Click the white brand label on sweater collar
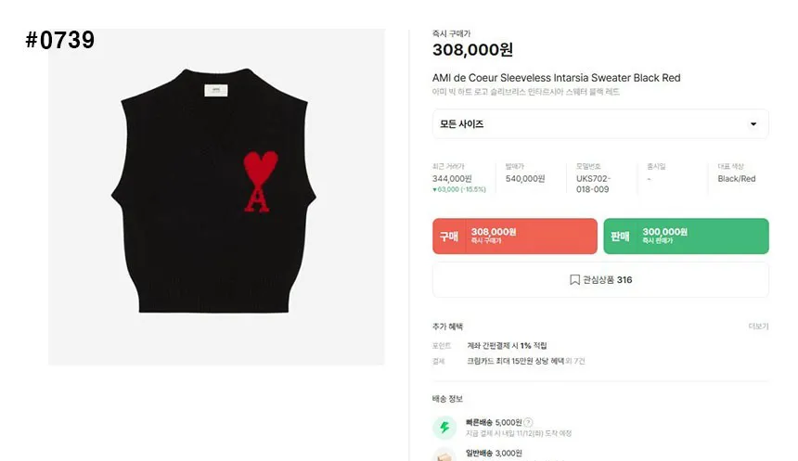Image resolution: width=798 pixels, height=461 pixels. pyautogui.click(x=216, y=90)
